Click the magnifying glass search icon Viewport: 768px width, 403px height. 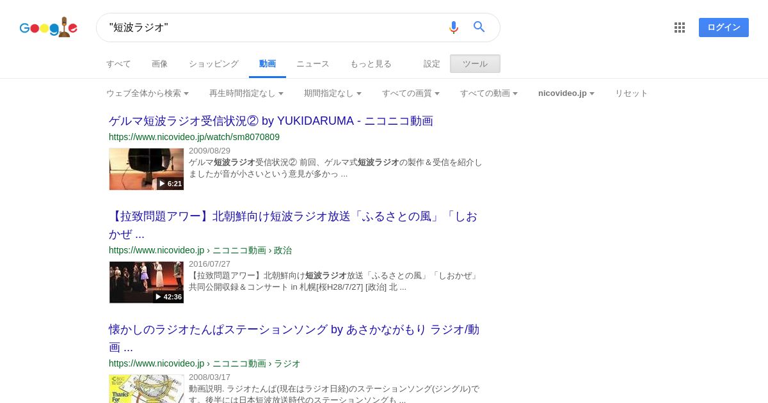(479, 27)
